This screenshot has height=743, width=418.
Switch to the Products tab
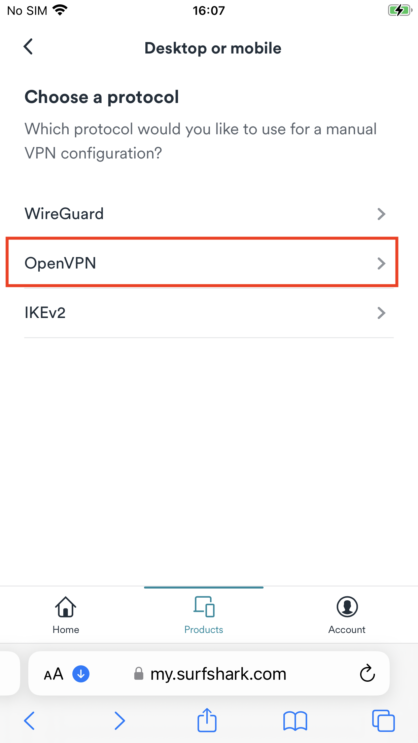tap(204, 614)
